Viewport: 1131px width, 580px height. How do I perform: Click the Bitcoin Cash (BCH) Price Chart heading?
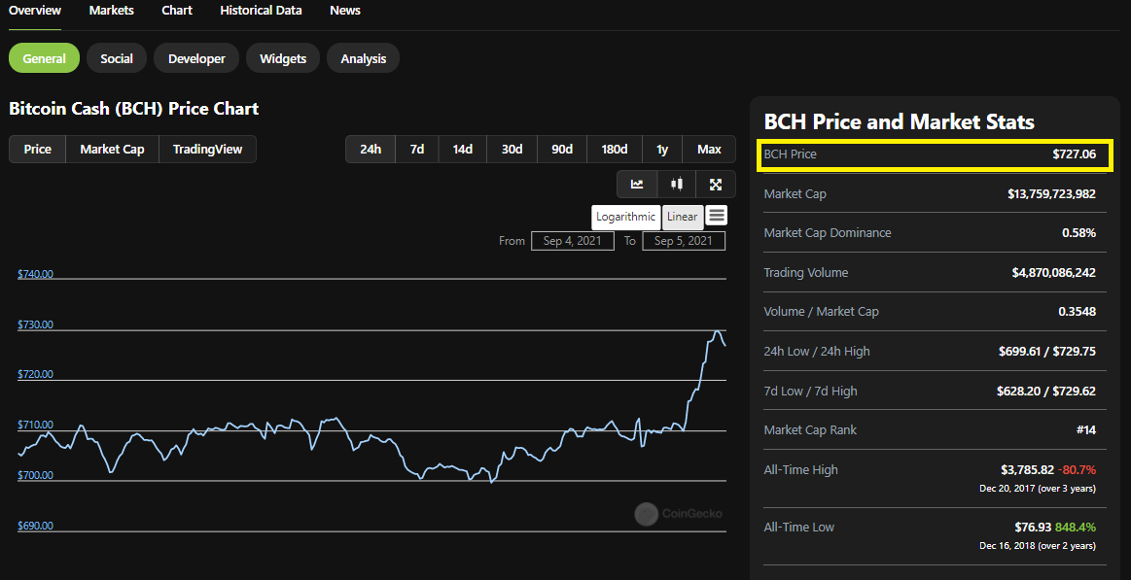[x=133, y=109]
